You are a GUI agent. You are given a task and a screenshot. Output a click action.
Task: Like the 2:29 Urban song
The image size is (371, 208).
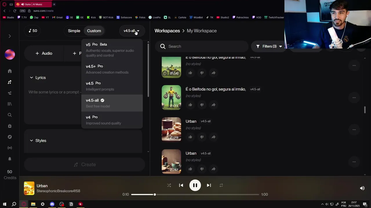pos(190,137)
